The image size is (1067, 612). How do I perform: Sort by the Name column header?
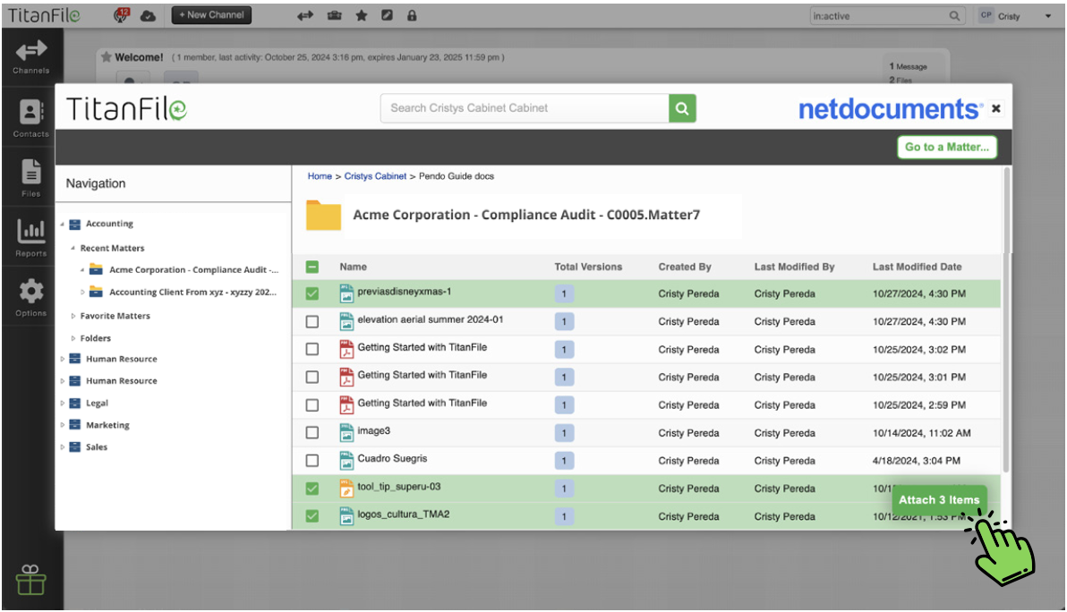354,268
